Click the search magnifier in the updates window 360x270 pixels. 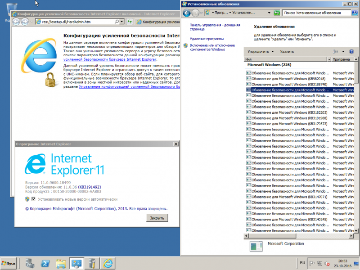pyautogui.click(x=355, y=13)
